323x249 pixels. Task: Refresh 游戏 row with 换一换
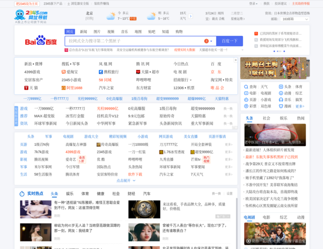click(x=228, y=109)
